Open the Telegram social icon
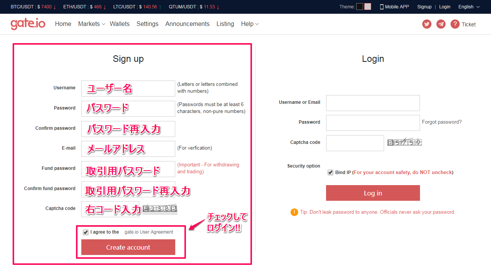Screen dimensions: 491x271 (x=441, y=24)
